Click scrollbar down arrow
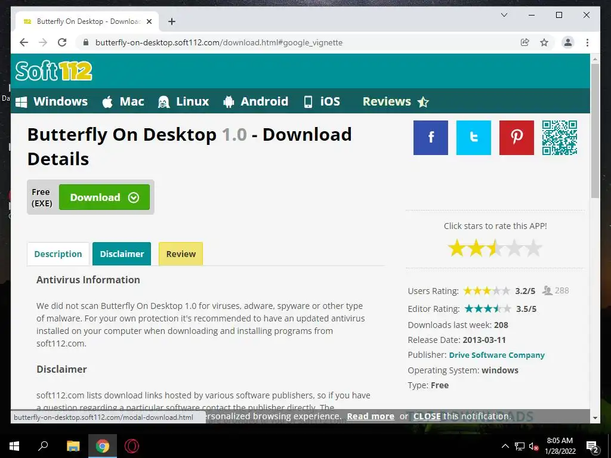The image size is (611, 458). 595,418
